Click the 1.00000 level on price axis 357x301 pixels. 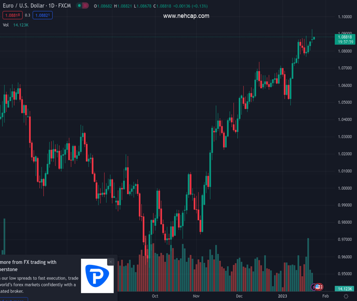pyautogui.click(x=344, y=188)
